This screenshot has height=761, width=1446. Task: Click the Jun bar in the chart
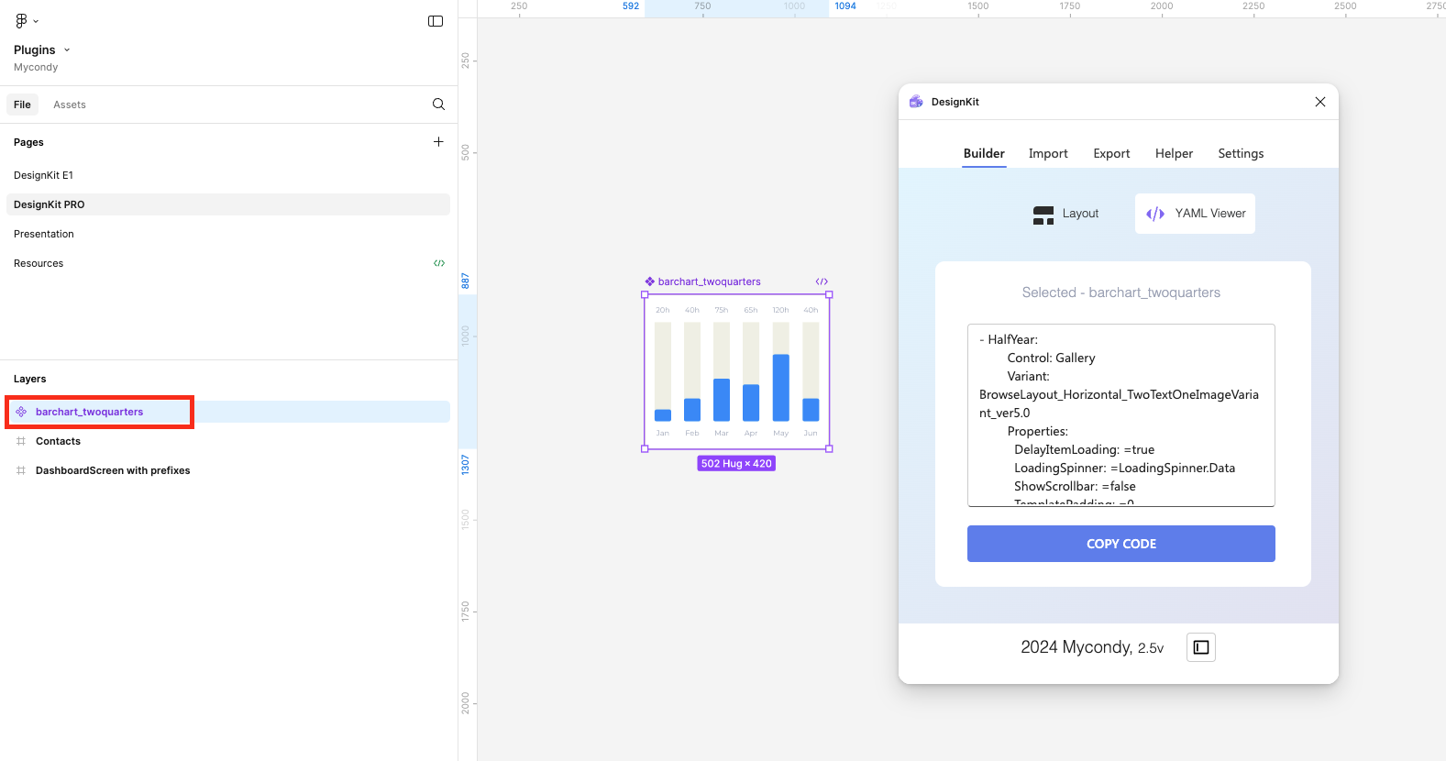(811, 410)
